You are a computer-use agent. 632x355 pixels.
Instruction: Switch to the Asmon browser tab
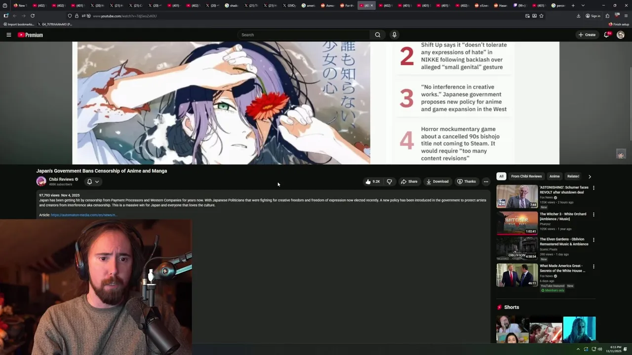tap(327, 5)
